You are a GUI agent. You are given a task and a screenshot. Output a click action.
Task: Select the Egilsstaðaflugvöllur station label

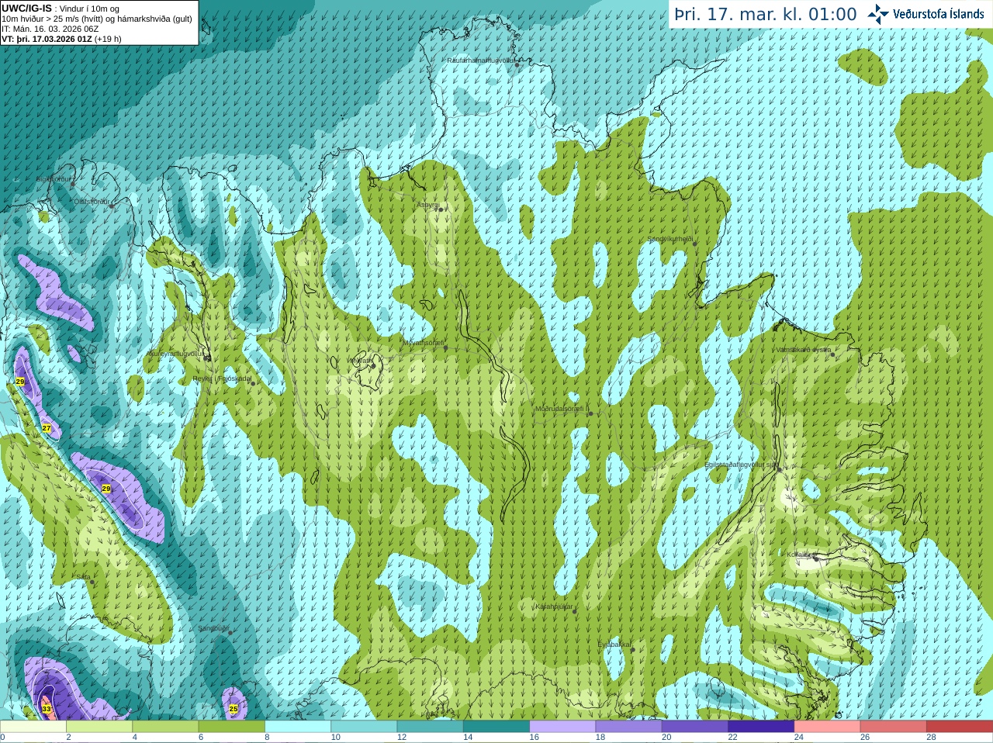point(741,465)
